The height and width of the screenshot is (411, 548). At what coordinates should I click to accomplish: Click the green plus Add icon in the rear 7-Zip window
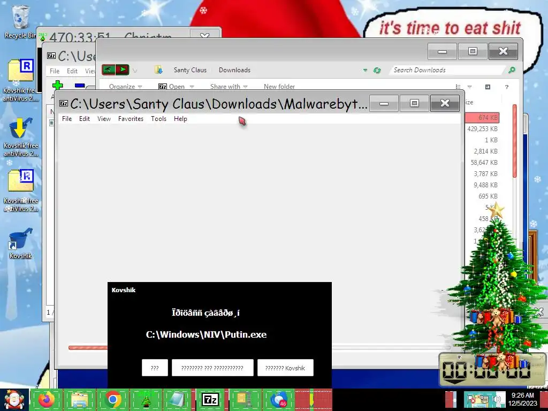pyautogui.click(x=57, y=85)
